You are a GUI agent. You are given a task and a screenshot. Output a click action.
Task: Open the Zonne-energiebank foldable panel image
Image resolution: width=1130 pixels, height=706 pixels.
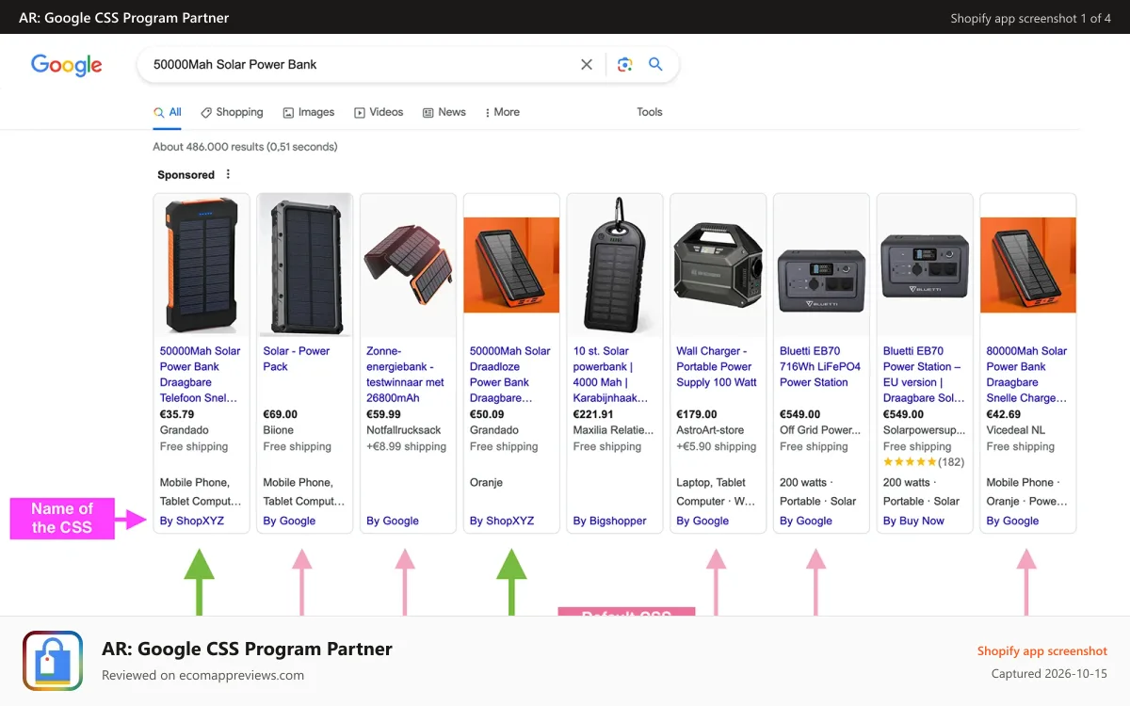(x=409, y=265)
